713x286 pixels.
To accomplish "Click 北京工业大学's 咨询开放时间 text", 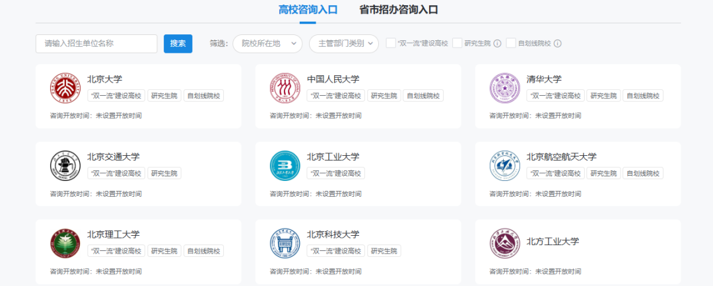I will (x=316, y=194).
